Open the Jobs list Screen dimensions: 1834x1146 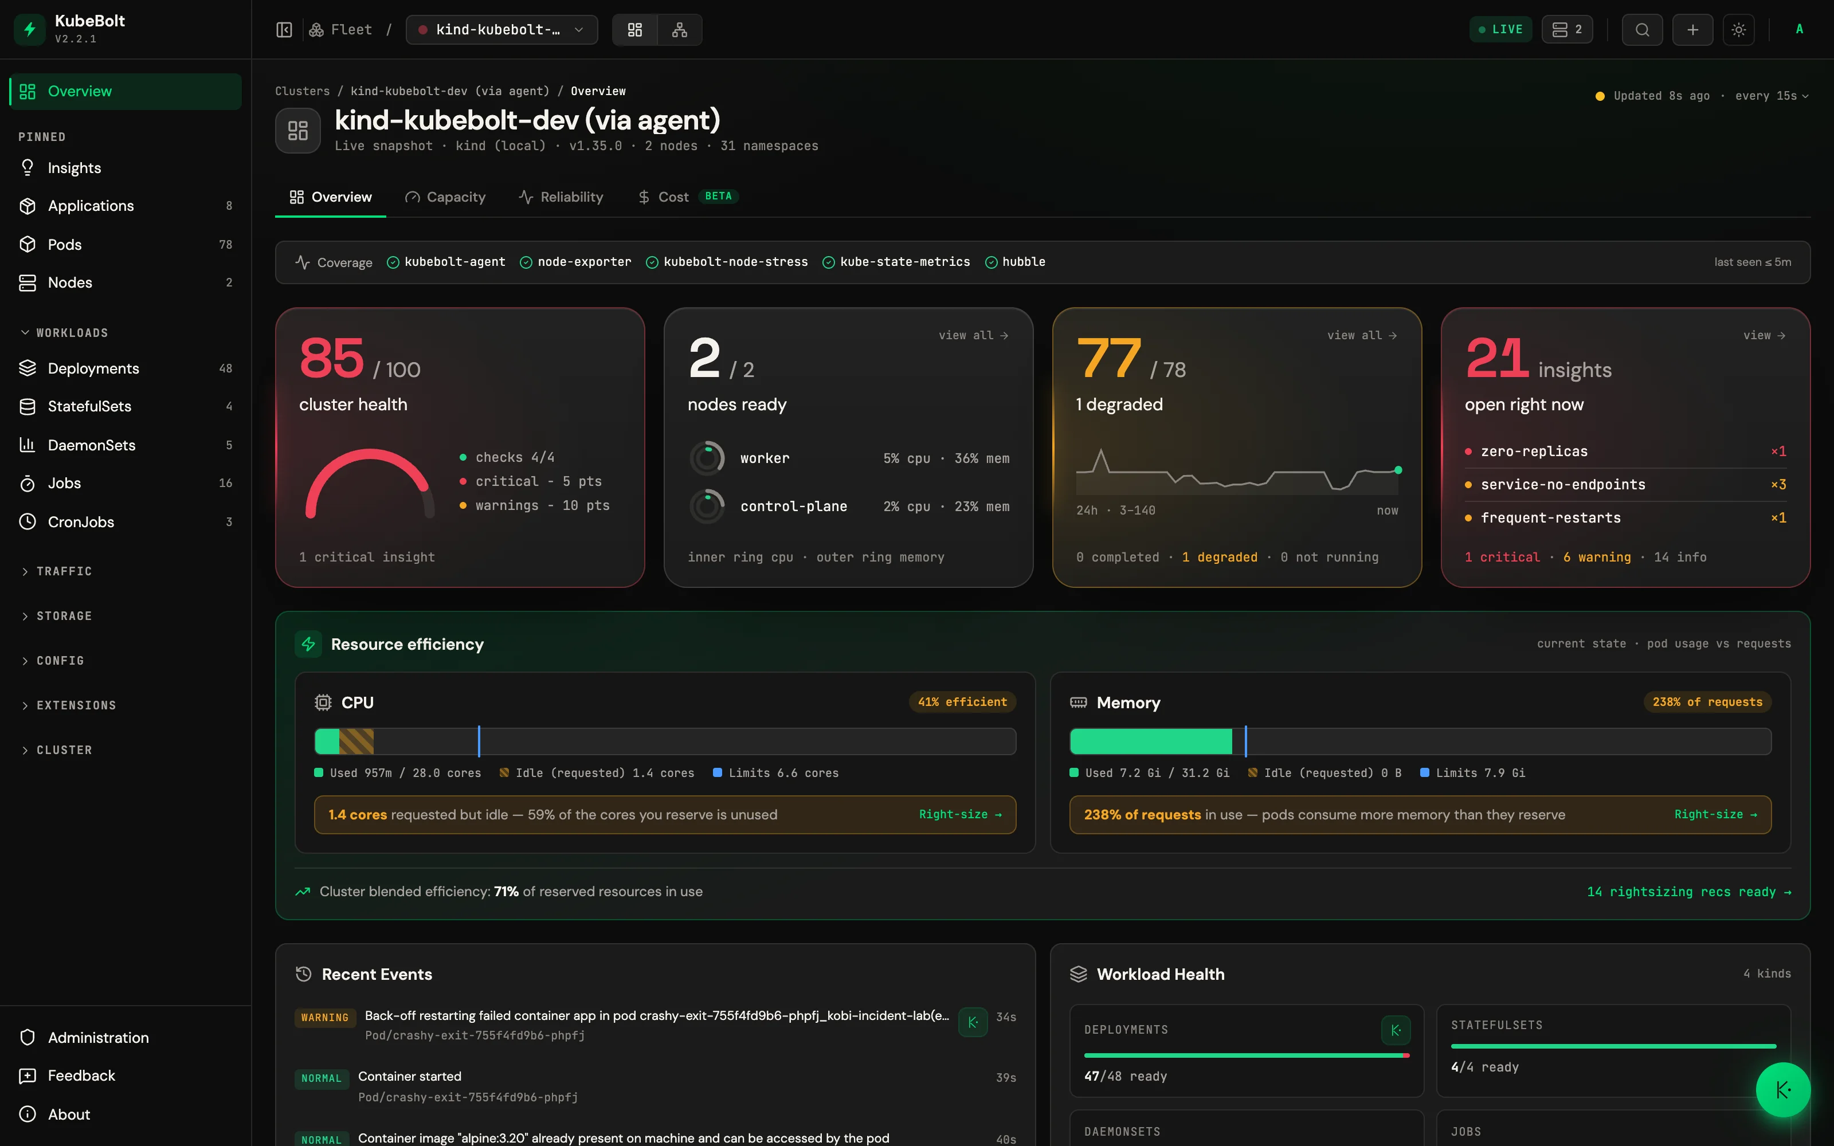125,483
